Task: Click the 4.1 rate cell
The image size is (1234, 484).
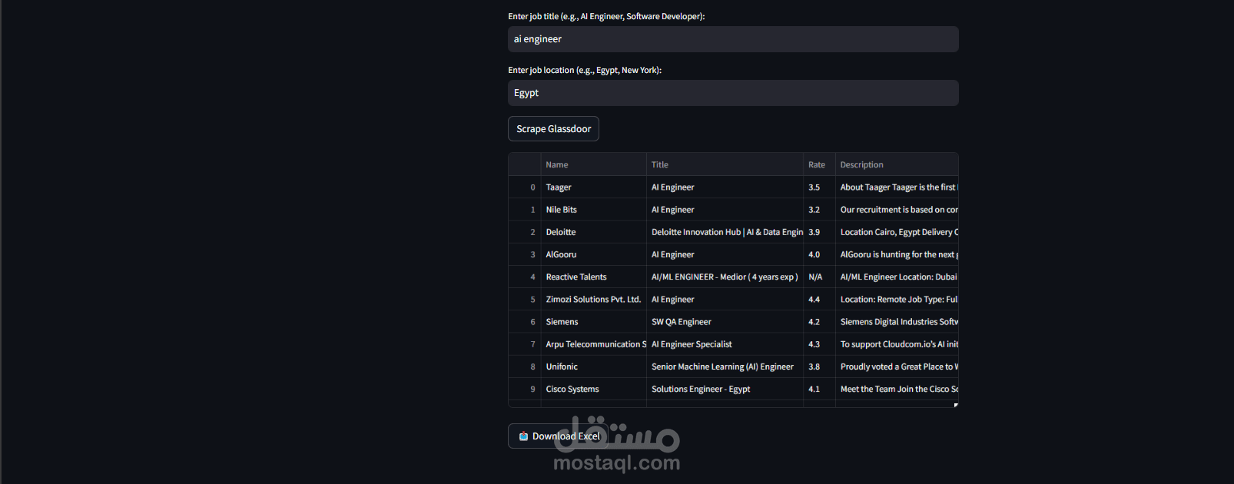Action: [x=819, y=389]
